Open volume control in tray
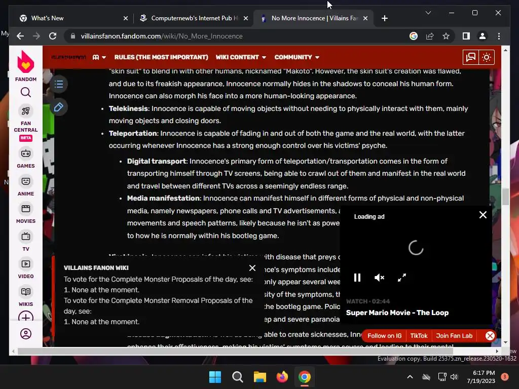Screen dimensions: 519x389 click(x=454, y=377)
